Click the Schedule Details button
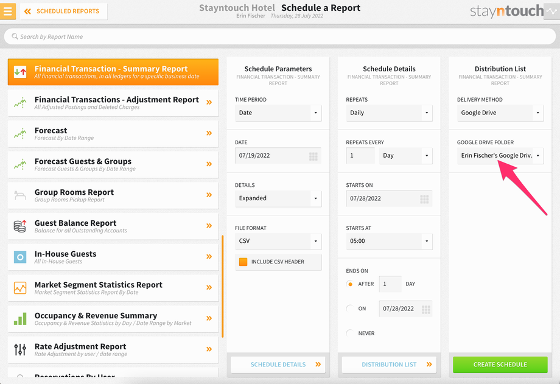The height and width of the screenshot is (384, 560). coord(278,365)
